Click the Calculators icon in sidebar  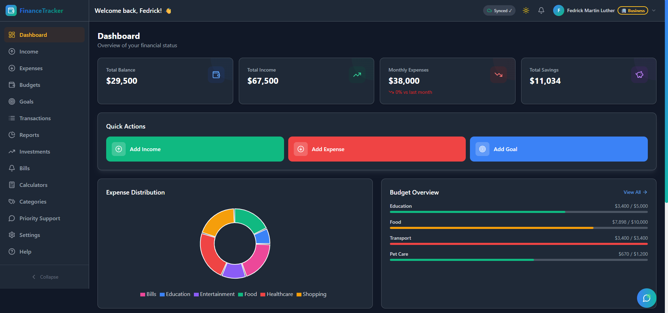coord(12,185)
